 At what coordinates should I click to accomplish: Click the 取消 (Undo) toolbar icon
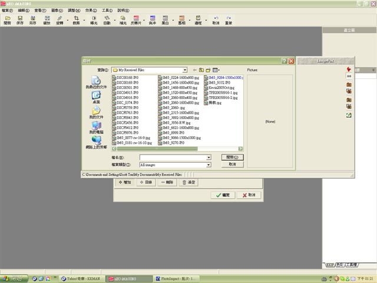pyautogui.click(x=216, y=20)
